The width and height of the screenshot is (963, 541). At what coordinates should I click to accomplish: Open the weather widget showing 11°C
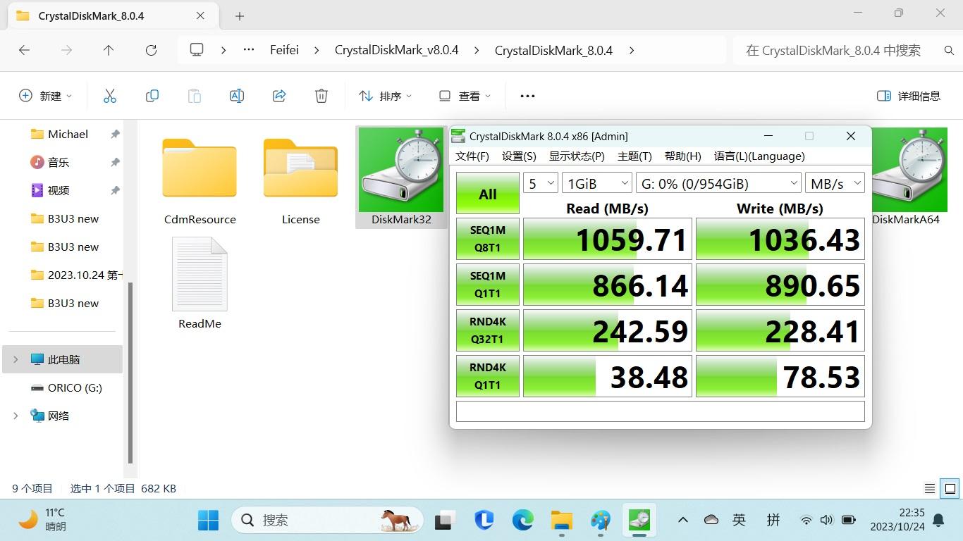point(42,520)
